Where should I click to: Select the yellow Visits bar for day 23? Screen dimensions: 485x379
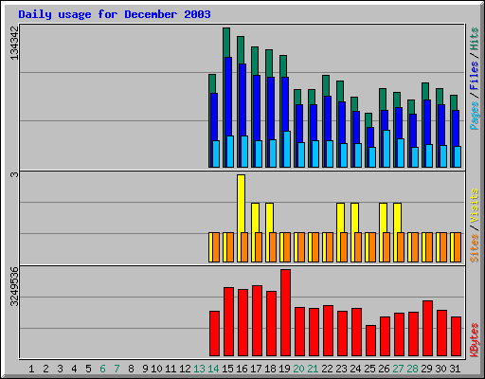(x=340, y=218)
